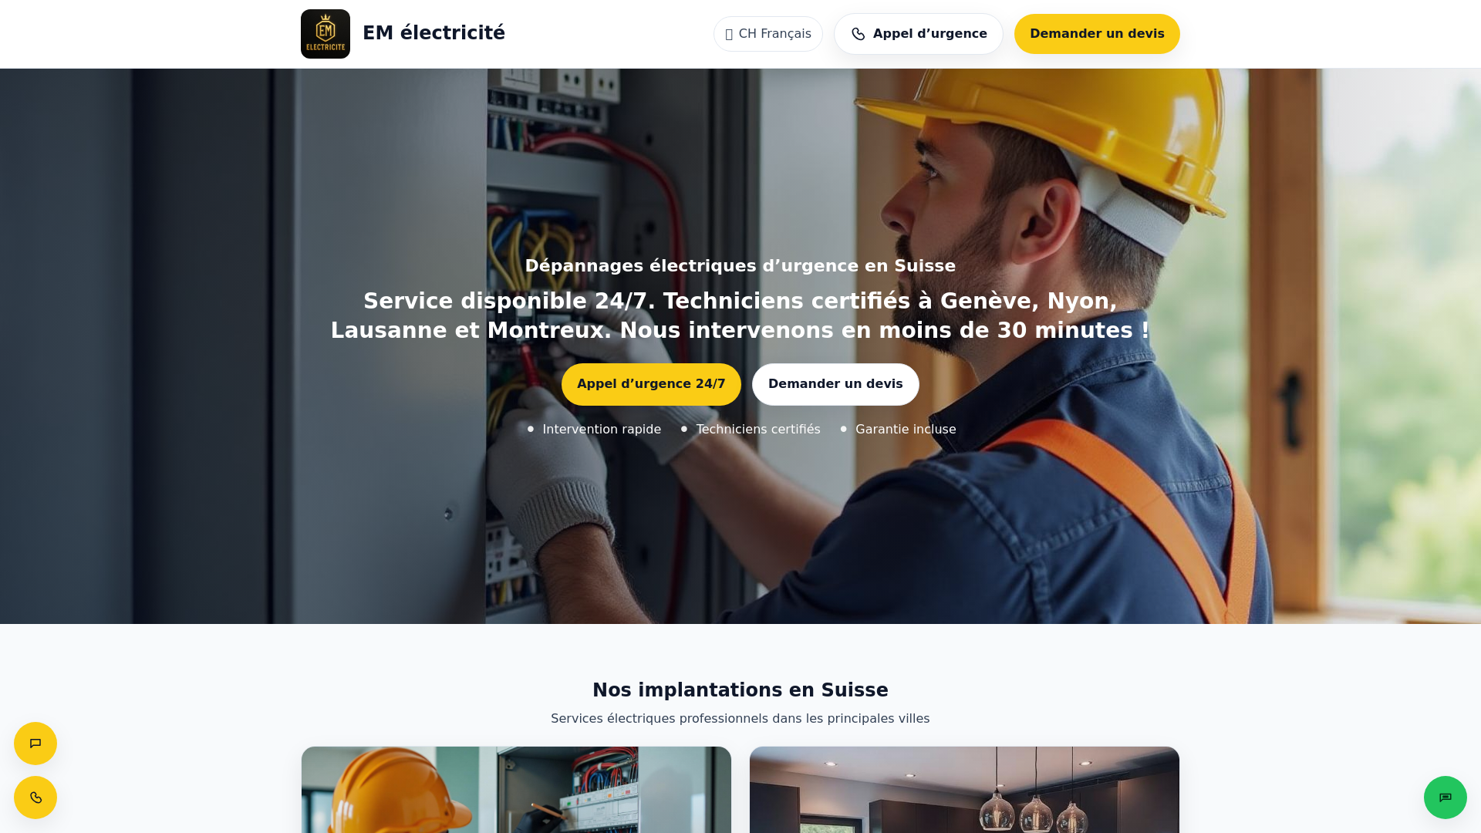The width and height of the screenshot is (1481, 833).
Task: Open the green chat widget button
Action: click(x=1446, y=798)
